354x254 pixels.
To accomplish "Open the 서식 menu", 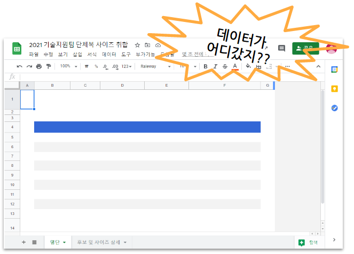I will tap(92, 55).
